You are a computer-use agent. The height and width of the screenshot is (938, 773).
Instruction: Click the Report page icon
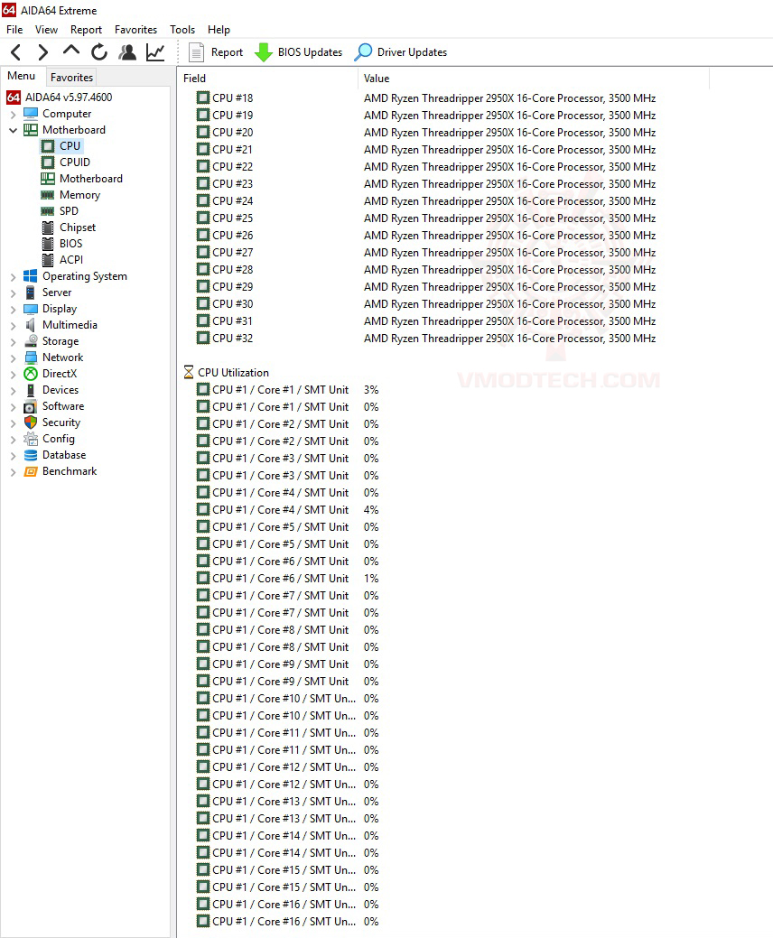point(196,52)
